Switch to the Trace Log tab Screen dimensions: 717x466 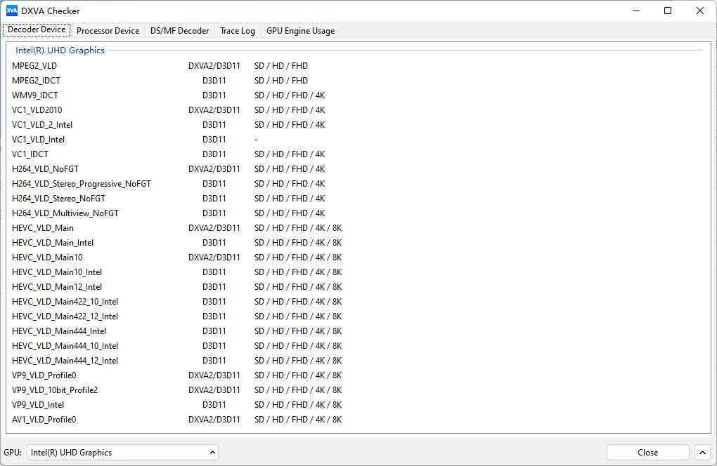pyautogui.click(x=238, y=31)
